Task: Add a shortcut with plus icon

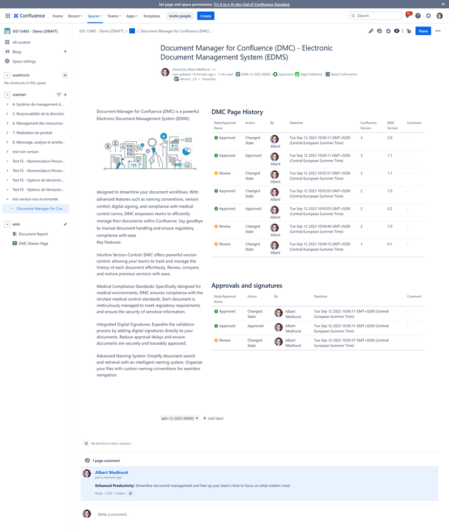Action: (65, 75)
